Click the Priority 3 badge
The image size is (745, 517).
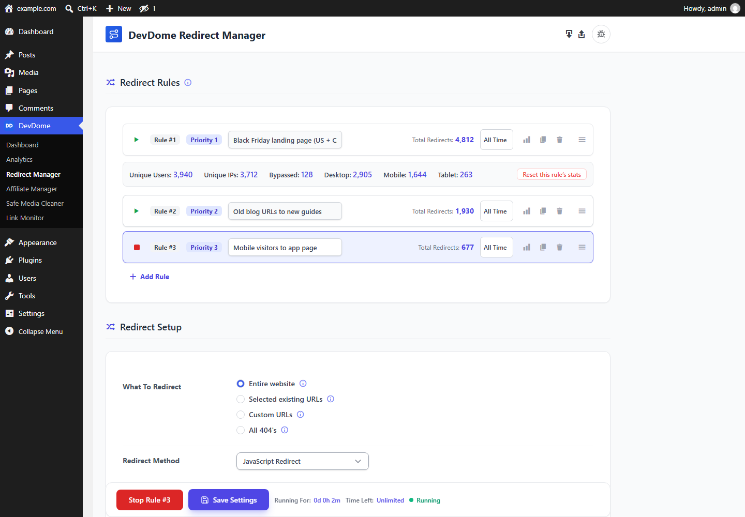coord(204,248)
